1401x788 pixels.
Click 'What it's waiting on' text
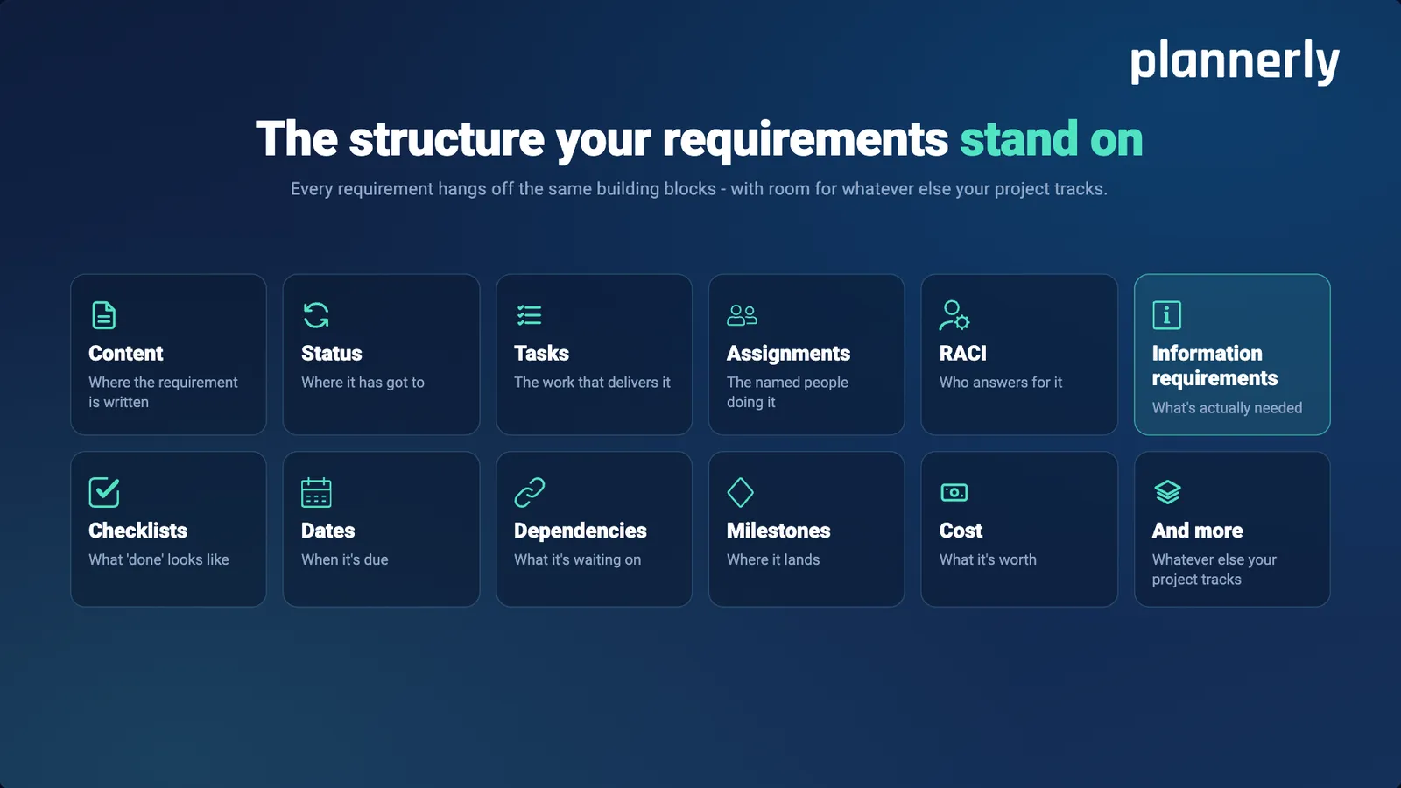coord(577,559)
